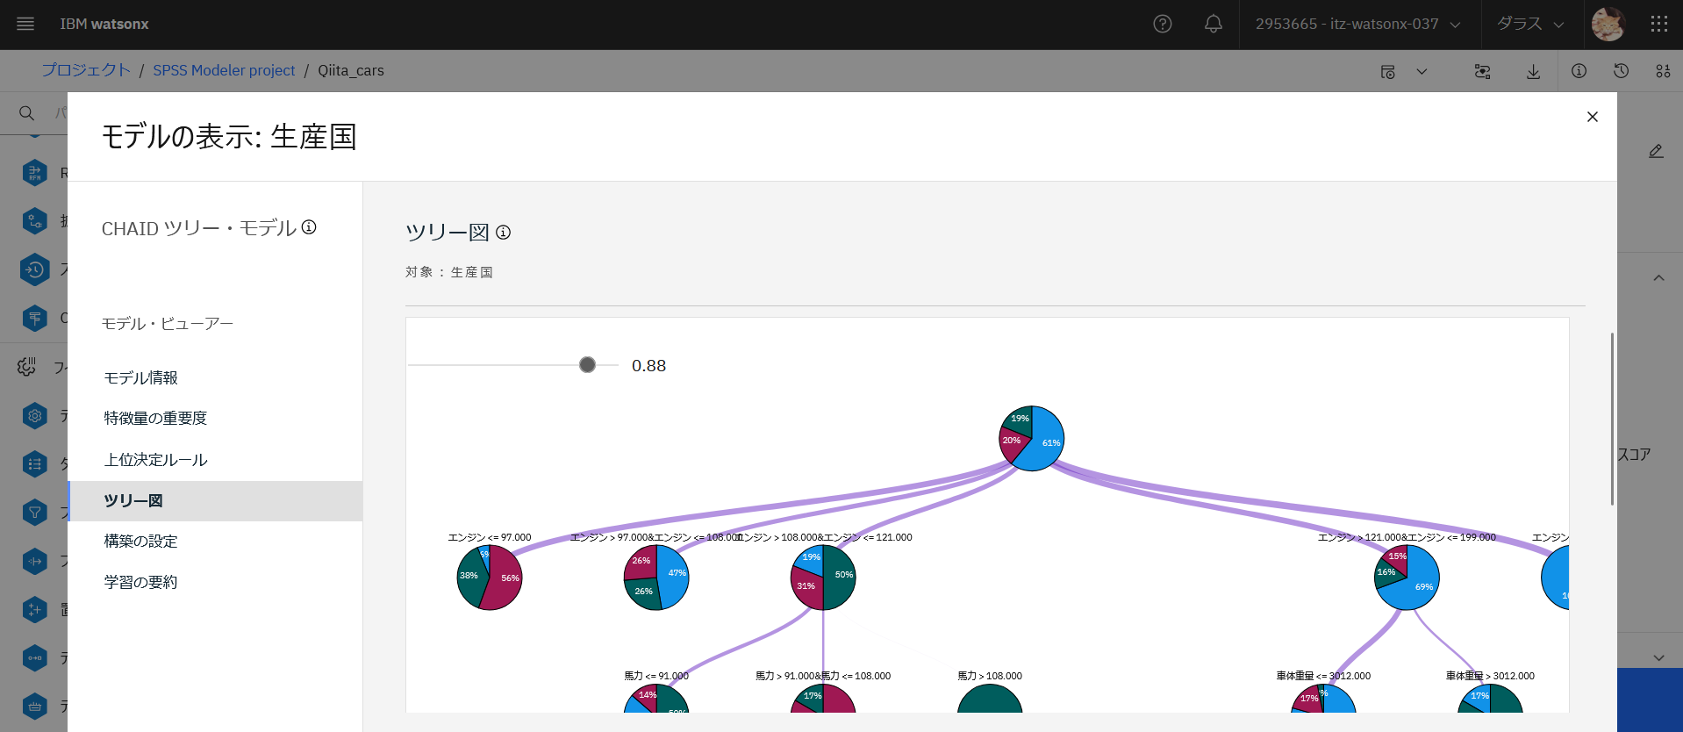Select the pie node with 50% and 31%
1683x732 pixels.
click(823, 578)
